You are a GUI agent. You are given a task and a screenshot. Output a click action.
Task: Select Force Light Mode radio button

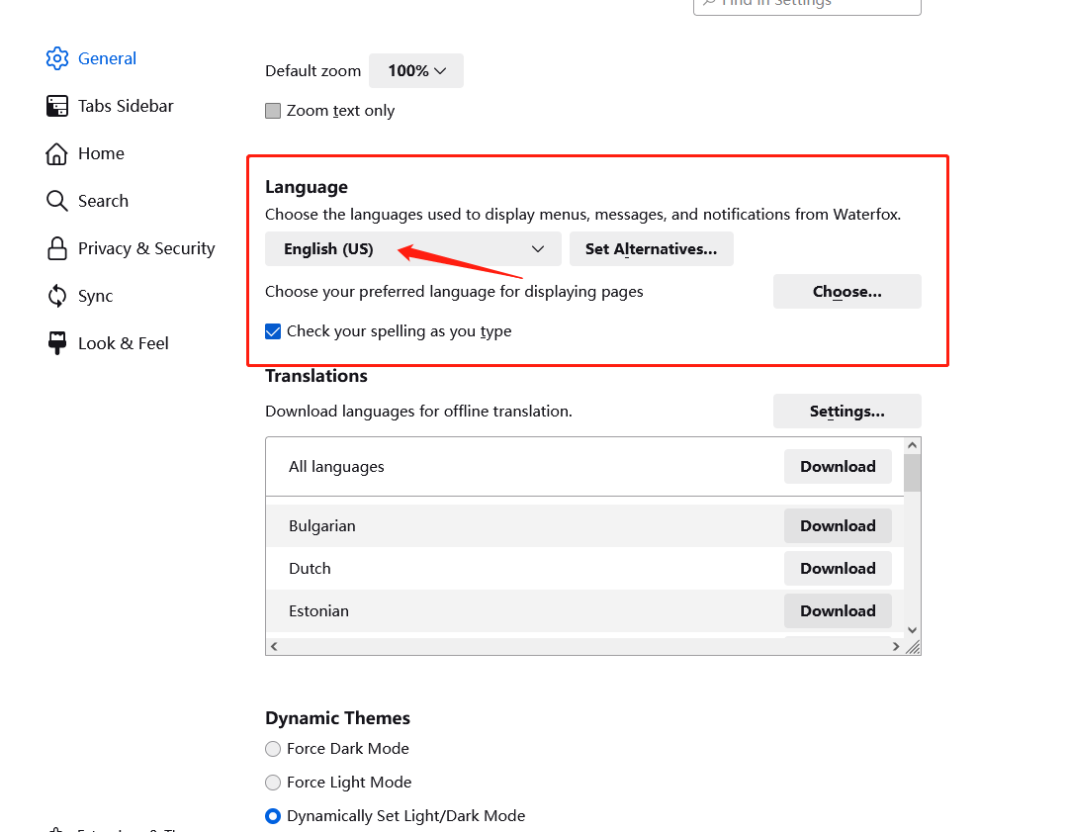273,783
